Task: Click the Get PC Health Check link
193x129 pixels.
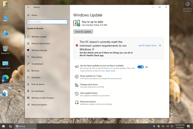Action: pos(148,45)
